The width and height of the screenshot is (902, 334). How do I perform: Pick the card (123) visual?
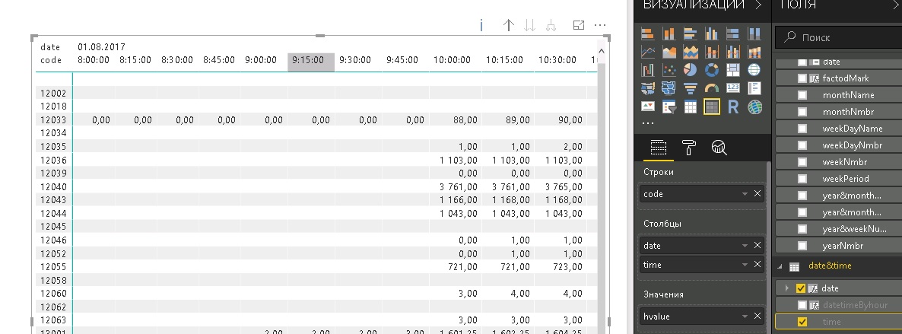(733, 88)
